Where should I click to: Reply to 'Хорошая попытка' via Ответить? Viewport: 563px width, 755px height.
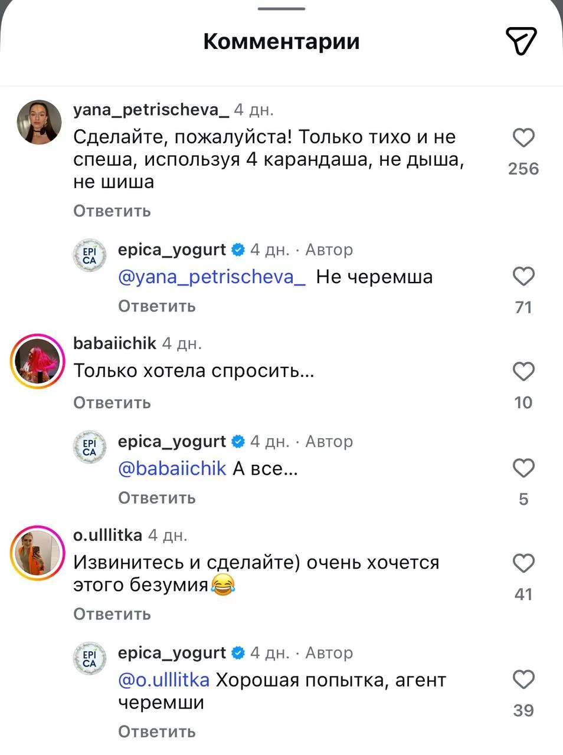coord(157,732)
